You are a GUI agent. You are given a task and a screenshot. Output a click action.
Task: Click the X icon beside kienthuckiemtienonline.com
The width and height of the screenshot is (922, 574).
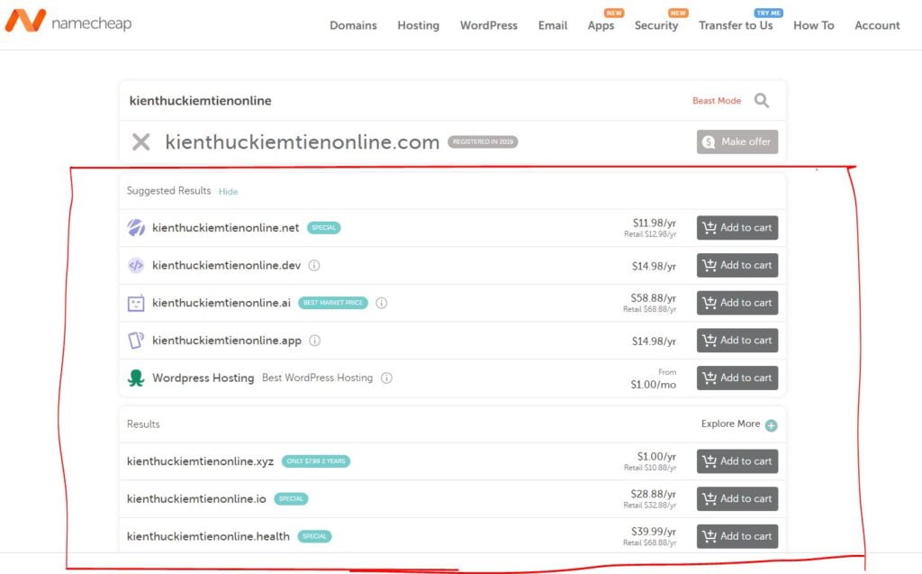140,141
